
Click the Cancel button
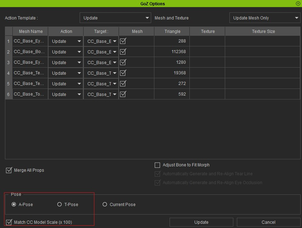click(269, 222)
